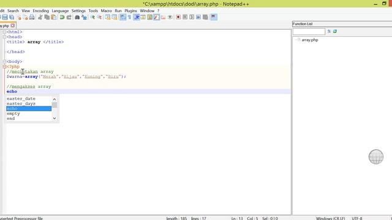Choose highlighted echo autocomplete entry
Image resolution: width=392 pixels, height=220 pixels.
(x=29, y=109)
